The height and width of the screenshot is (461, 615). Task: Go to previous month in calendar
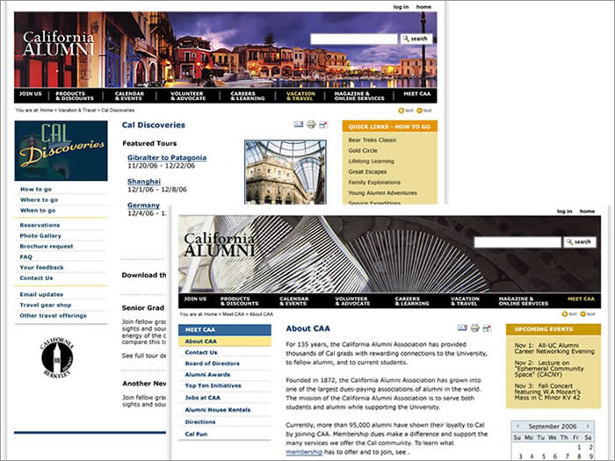pyautogui.click(x=517, y=426)
